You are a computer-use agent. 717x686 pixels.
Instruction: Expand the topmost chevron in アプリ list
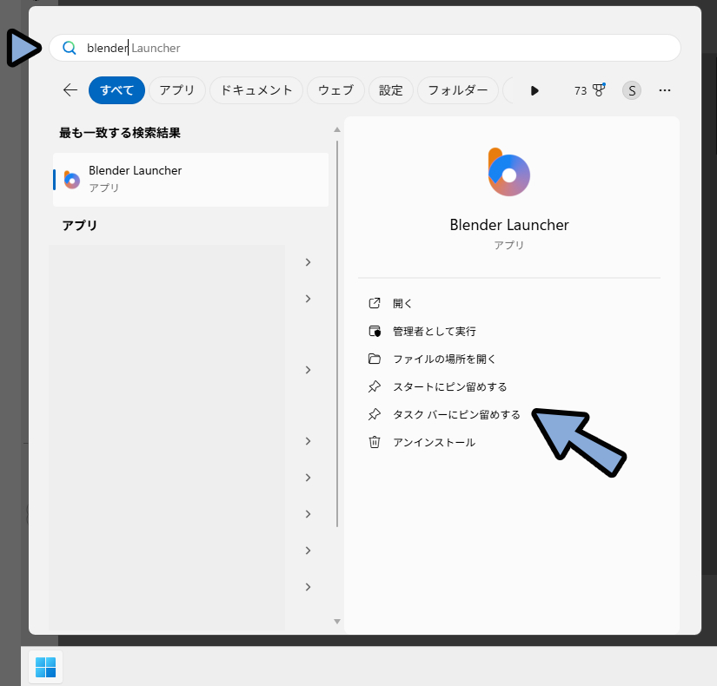308,262
